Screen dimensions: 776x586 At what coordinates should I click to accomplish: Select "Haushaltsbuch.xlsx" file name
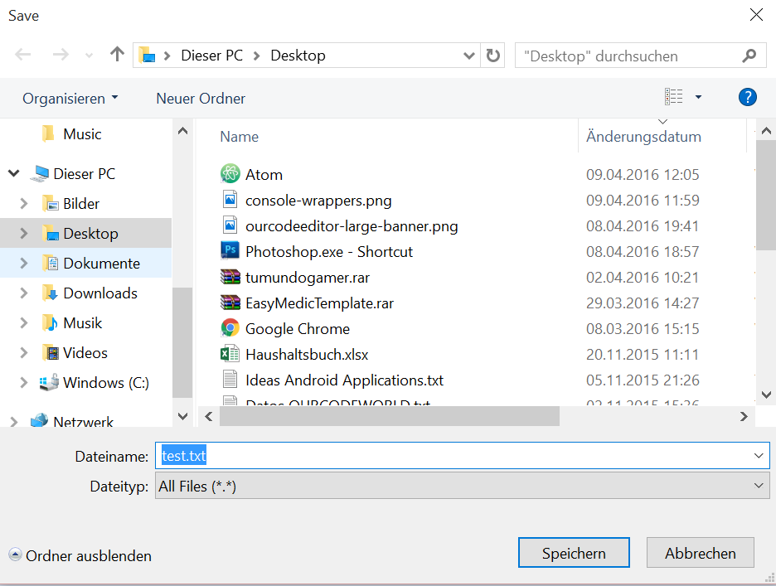pyautogui.click(x=307, y=355)
